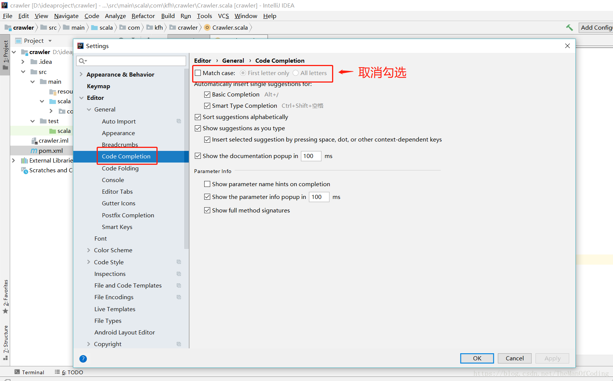
Task: Click the .idea folder icon
Action: coord(34,62)
